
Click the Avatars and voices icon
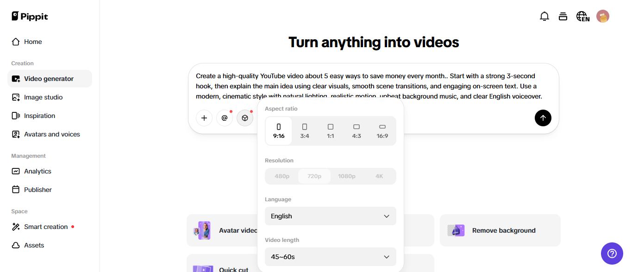(16, 134)
